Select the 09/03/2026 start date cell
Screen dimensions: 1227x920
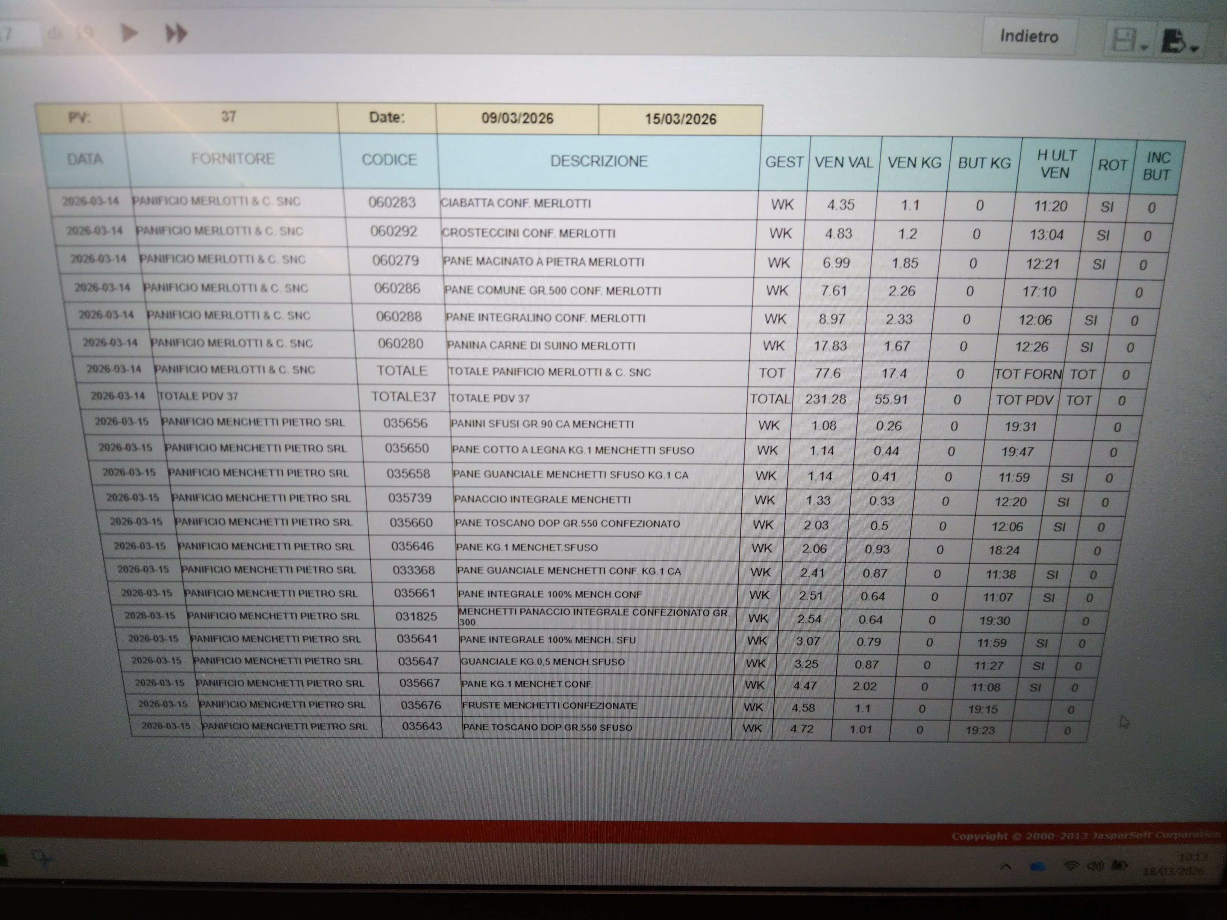pyautogui.click(x=517, y=118)
